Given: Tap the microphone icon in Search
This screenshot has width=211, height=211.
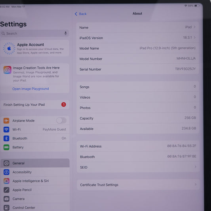Looking at the screenshot, I should [66, 33].
